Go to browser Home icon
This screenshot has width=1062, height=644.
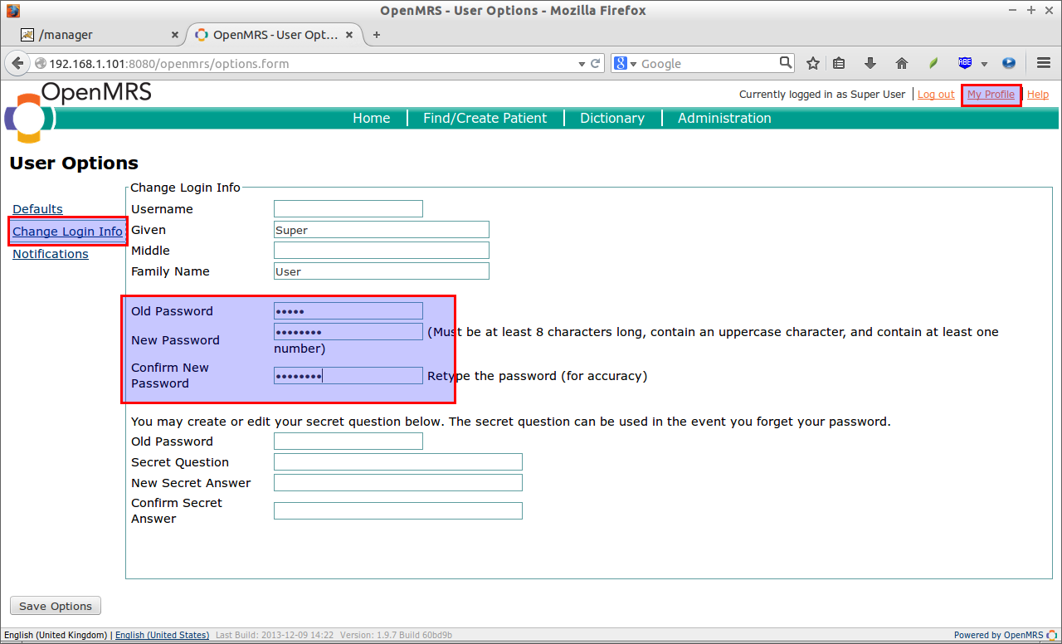click(x=902, y=63)
